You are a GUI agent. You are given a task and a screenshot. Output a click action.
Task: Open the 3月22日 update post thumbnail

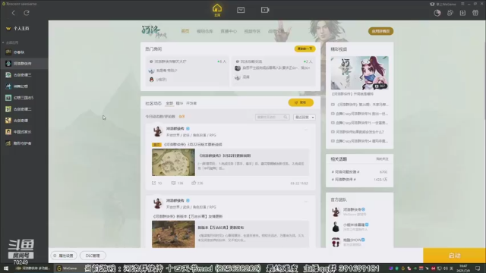click(173, 162)
